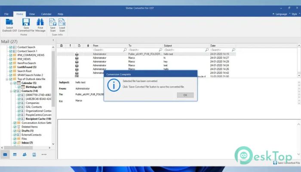Toggle Contact Search checkbox
This screenshot has width=301, height=172.
[x=11, y=47]
